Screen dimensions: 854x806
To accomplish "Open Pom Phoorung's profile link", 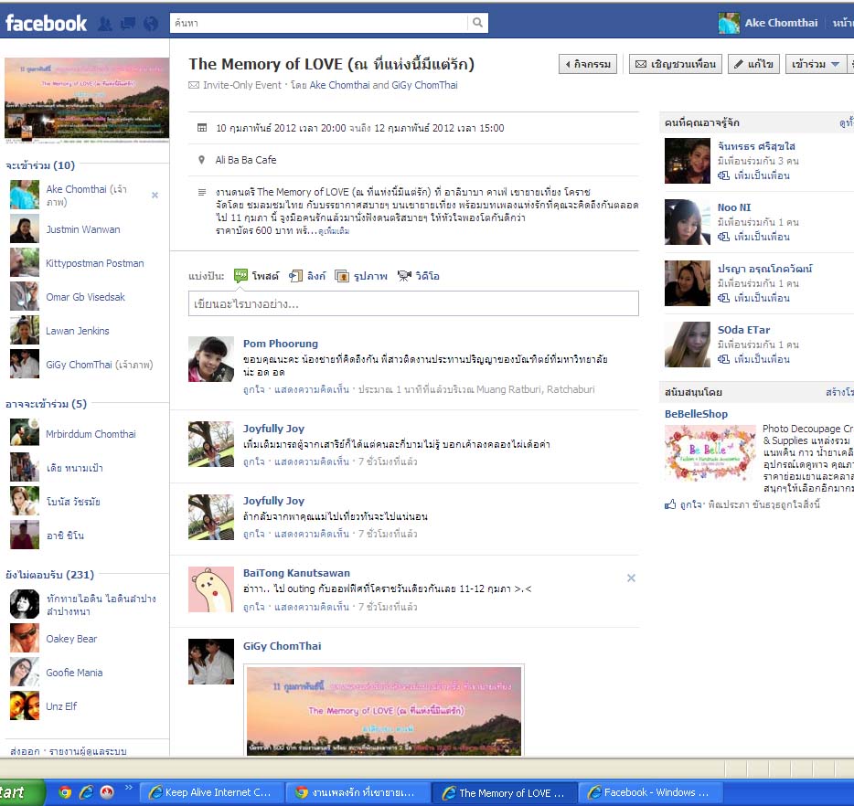I will click(281, 344).
